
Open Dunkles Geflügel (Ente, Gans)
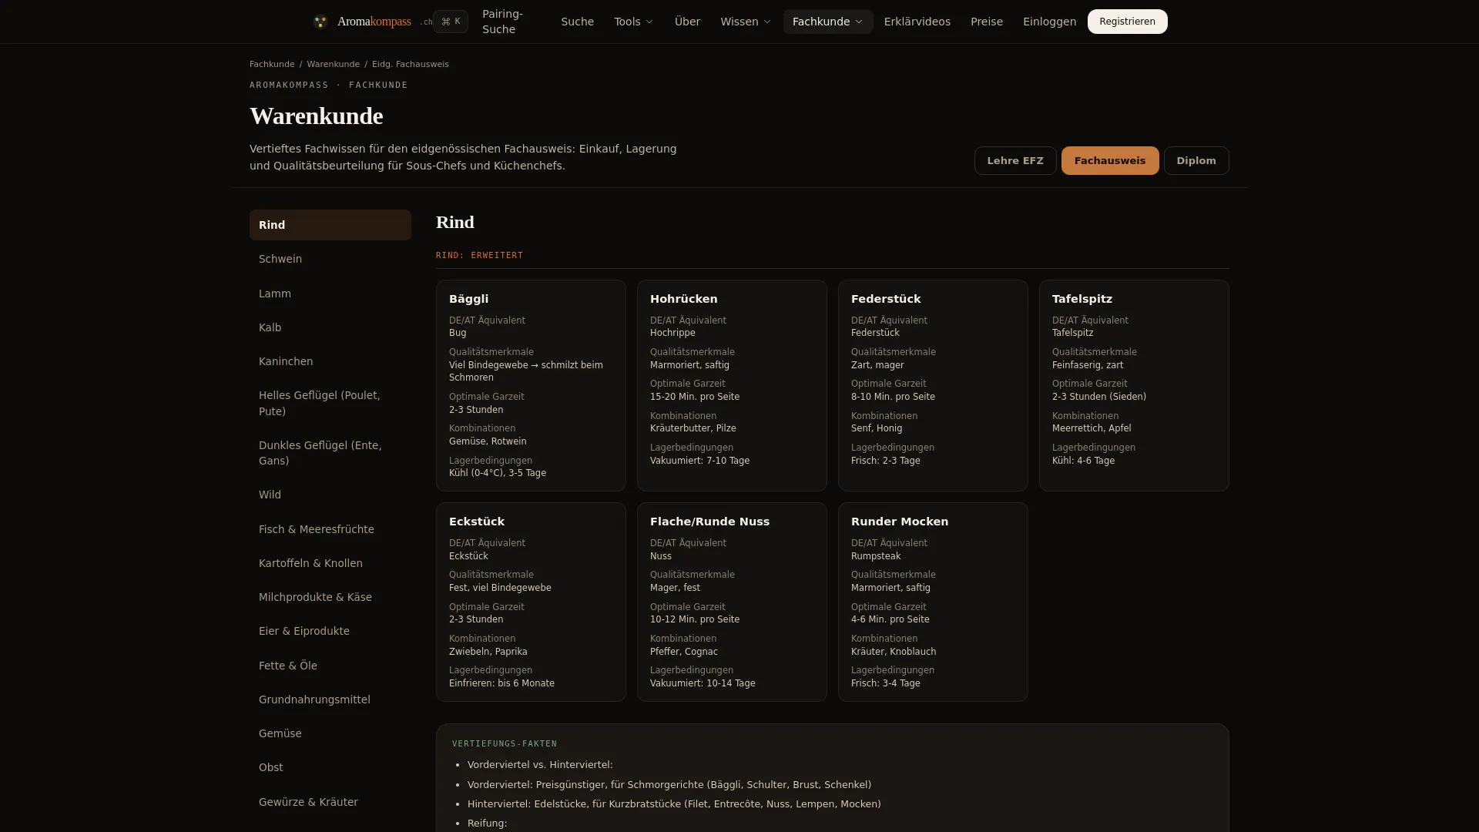(330, 453)
